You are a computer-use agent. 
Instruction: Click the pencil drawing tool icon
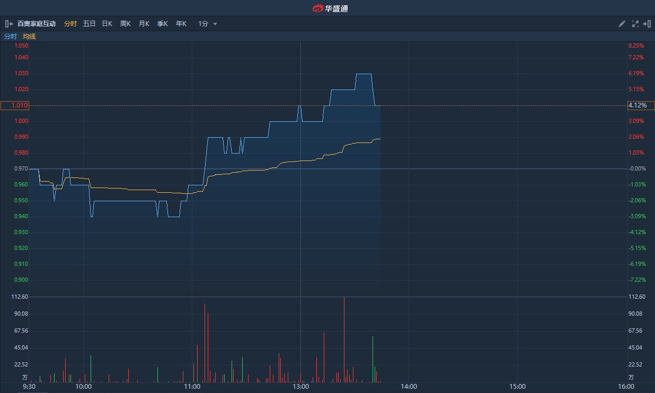[622, 24]
